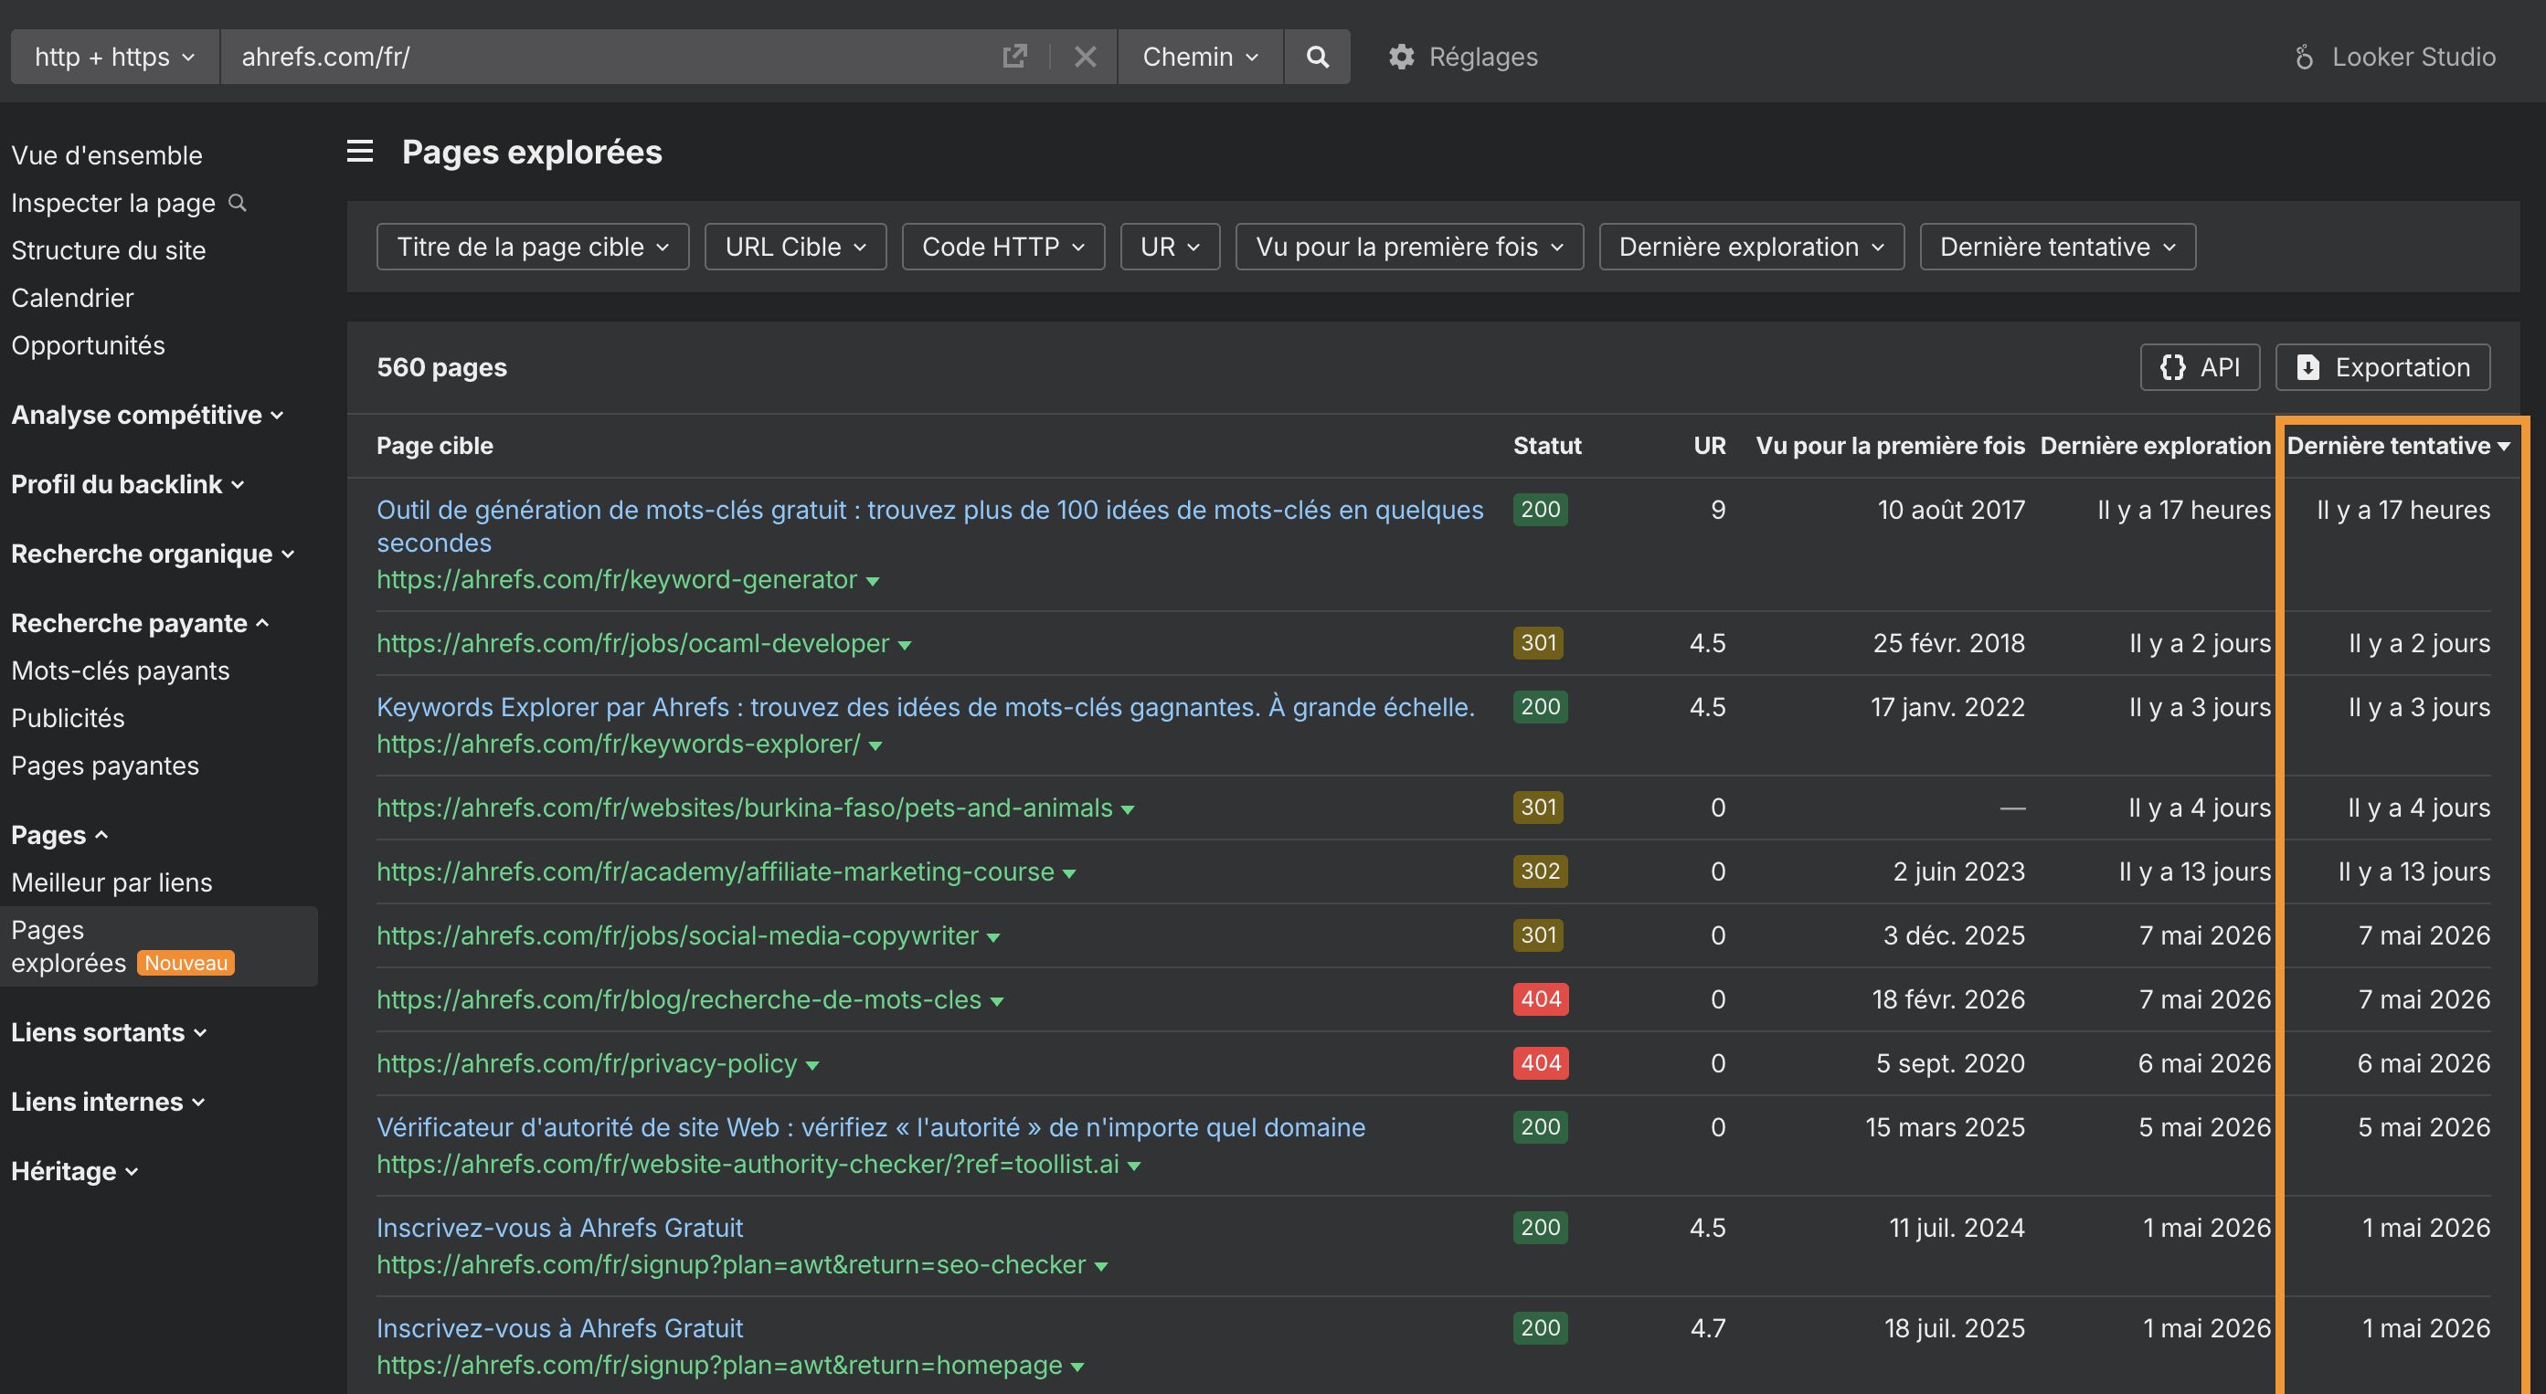Open UR filter dropdown

coord(1171,246)
